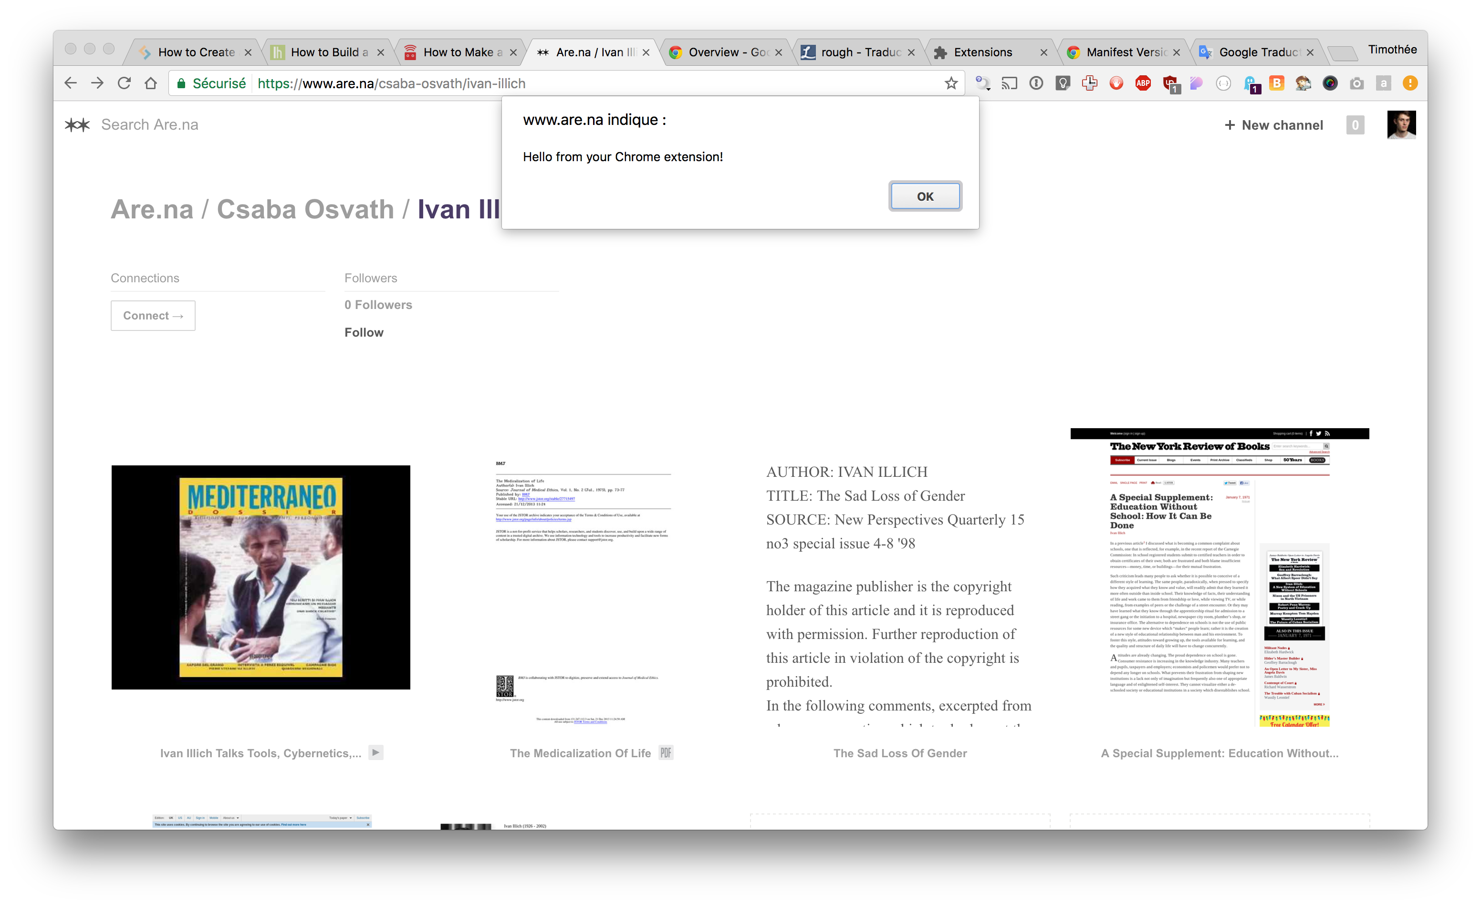Open the curly braces extension icon
Image resolution: width=1481 pixels, height=906 pixels.
pyautogui.click(x=1223, y=83)
